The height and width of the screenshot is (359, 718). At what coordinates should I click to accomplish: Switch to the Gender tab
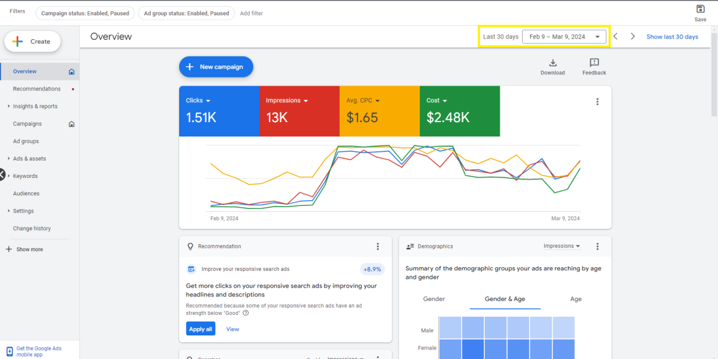point(434,299)
